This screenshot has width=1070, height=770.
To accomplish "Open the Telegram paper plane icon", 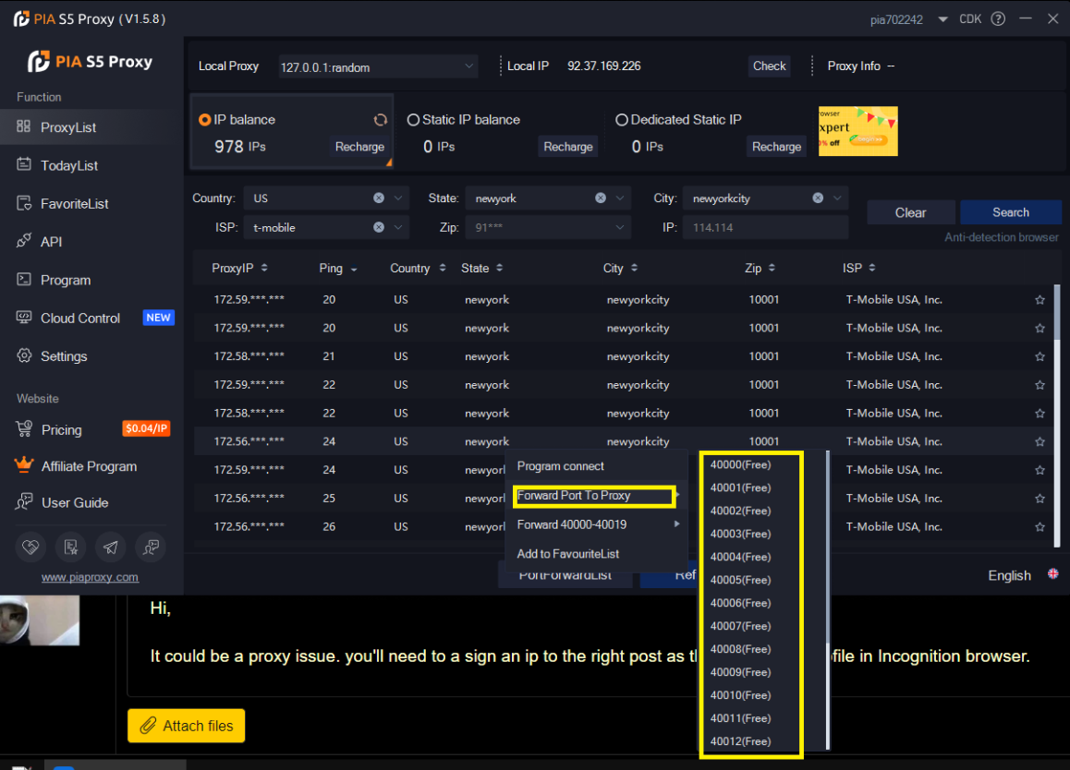I will pyautogui.click(x=111, y=547).
